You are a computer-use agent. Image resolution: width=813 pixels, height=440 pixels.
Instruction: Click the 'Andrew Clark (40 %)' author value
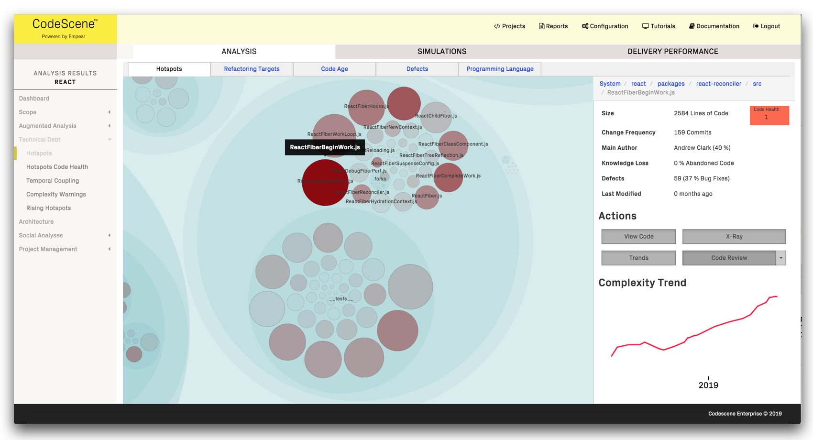702,148
